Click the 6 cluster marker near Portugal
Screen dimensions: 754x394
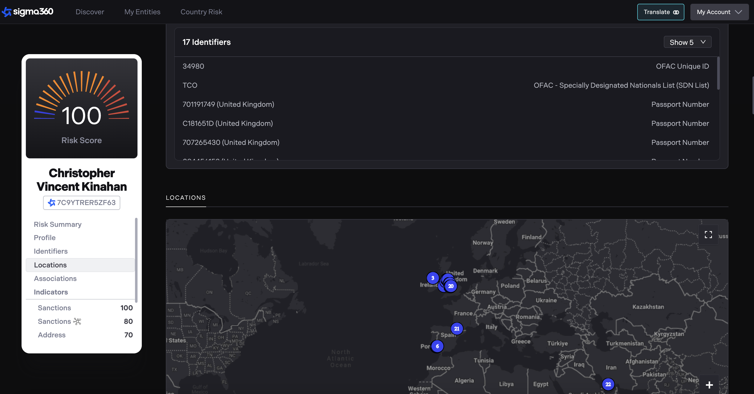tap(437, 346)
